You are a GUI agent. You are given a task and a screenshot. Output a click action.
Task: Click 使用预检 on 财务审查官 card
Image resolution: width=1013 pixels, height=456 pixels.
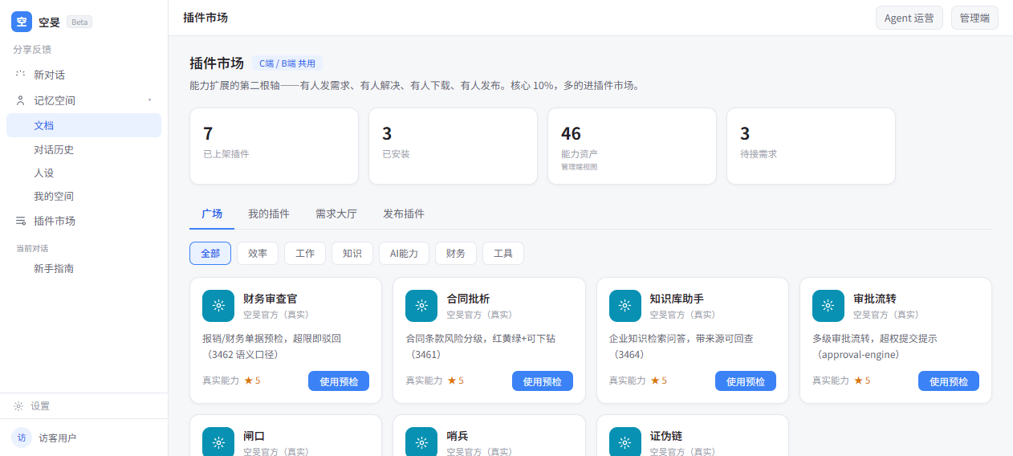click(339, 381)
